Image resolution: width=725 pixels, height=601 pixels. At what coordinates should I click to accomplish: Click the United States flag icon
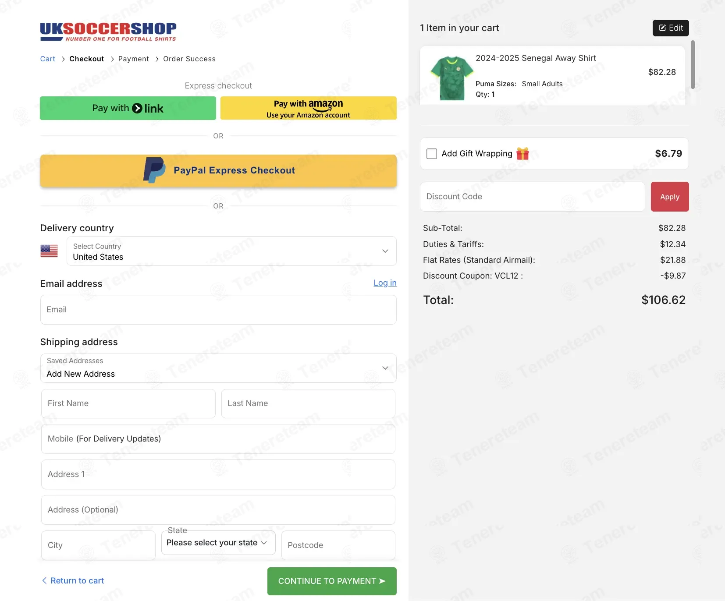point(49,251)
